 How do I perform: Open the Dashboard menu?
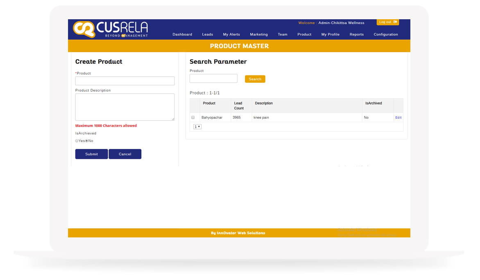(182, 34)
